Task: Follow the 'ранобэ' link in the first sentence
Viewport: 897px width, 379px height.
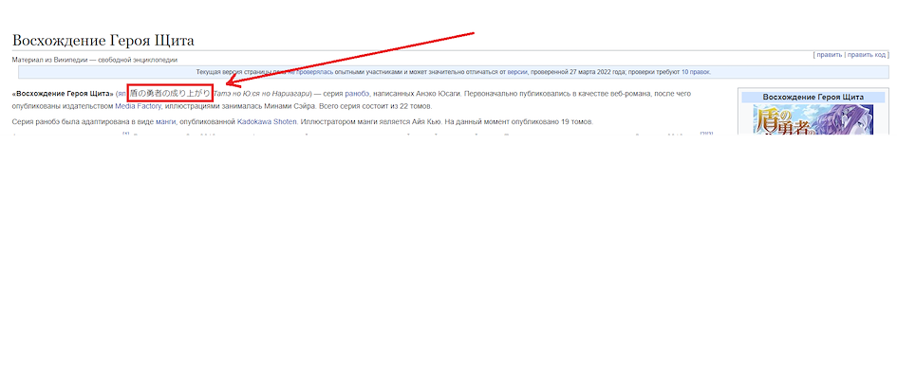Action: click(357, 93)
